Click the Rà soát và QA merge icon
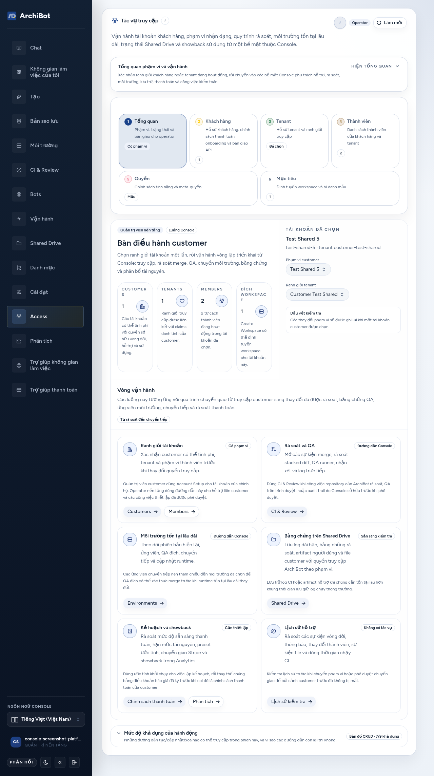Viewport: 434px width, 776px height. 274,449
